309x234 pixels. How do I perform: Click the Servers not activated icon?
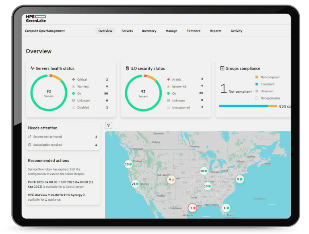[29, 136]
